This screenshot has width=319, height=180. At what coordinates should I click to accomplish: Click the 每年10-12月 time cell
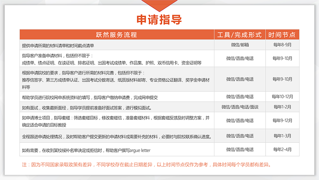coord(282,97)
